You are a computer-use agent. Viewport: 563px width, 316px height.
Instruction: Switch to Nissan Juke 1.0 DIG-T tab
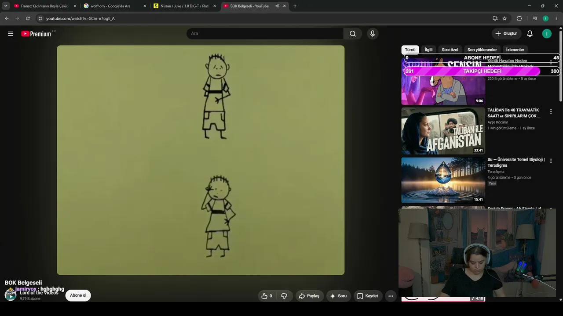185,6
